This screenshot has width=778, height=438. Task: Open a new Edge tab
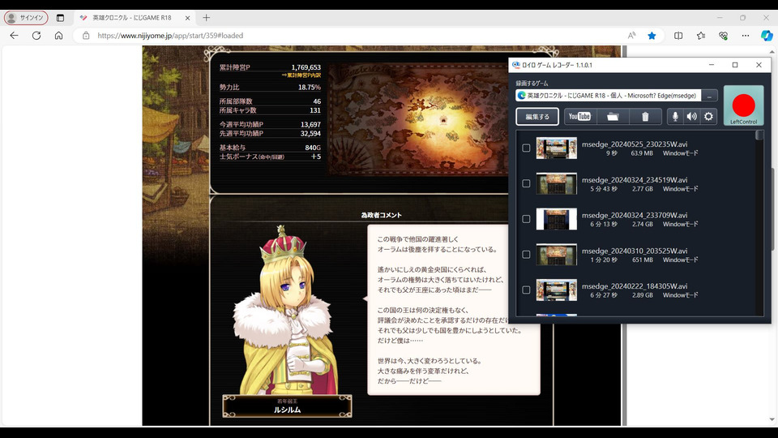(x=207, y=18)
